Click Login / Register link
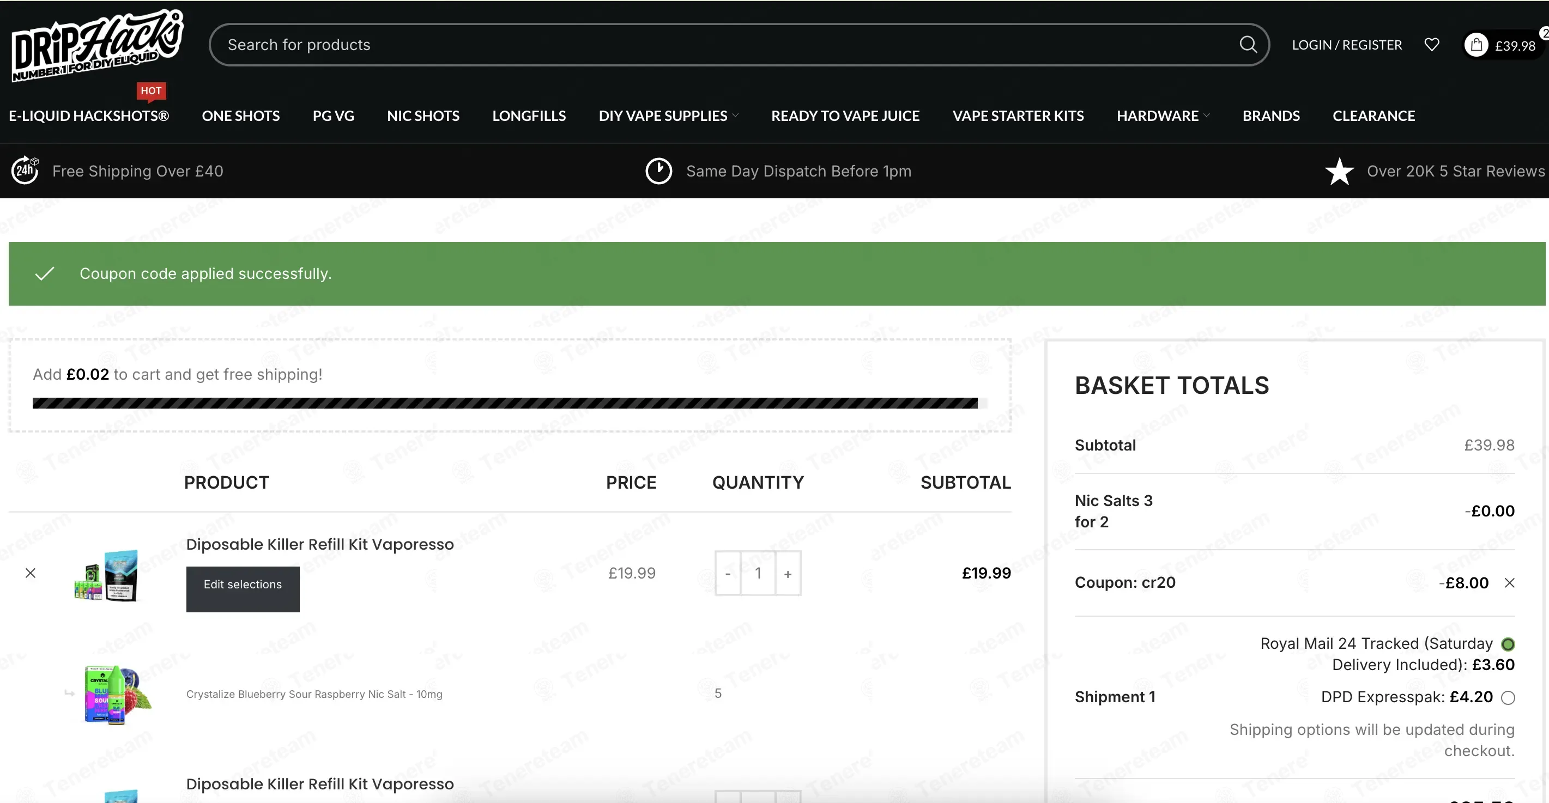 tap(1347, 45)
